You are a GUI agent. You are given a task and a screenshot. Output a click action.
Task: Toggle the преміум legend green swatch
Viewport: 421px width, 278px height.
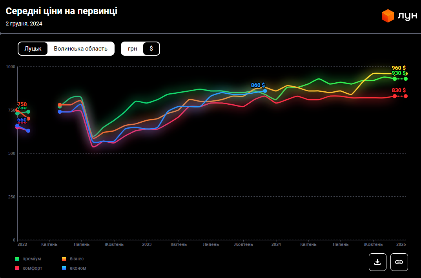pyautogui.click(x=17, y=259)
